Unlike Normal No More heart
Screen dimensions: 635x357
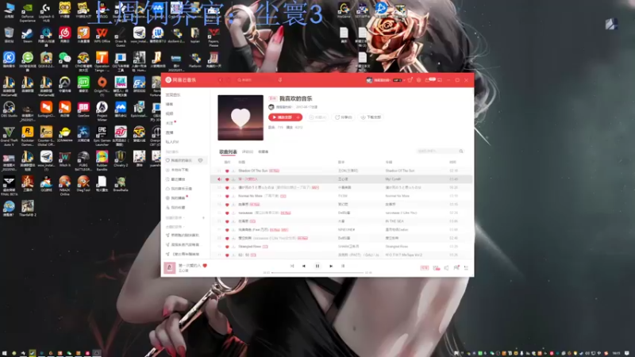227,196
